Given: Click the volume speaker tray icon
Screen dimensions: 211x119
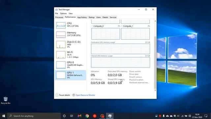Looking at the screenshot, I should [x=178, y=116].
